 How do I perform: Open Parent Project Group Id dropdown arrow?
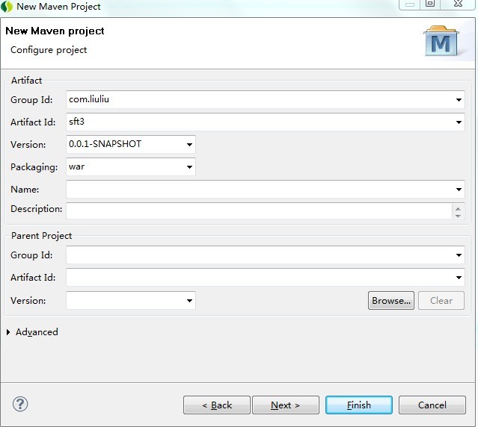459,255
